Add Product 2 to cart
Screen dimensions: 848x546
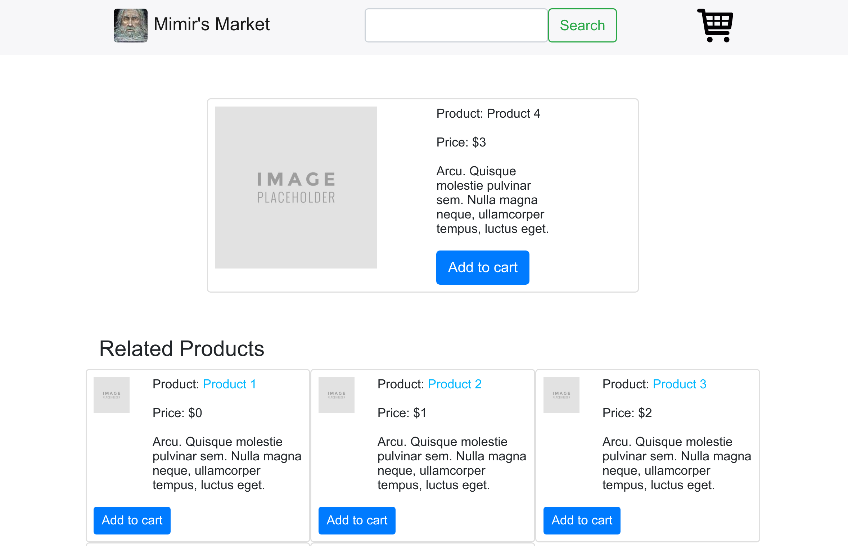(x=357, y=520)
